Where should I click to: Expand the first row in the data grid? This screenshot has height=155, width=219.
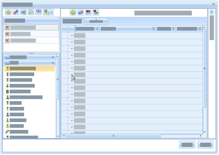tap(72, 36)
